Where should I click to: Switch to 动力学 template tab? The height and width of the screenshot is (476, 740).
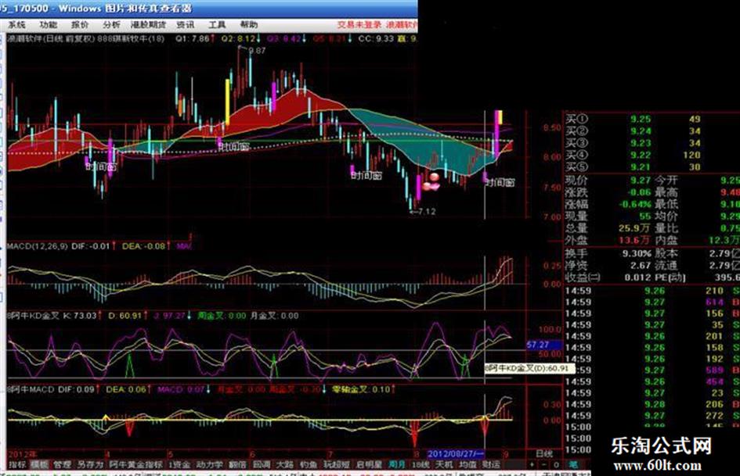(209, 464)
